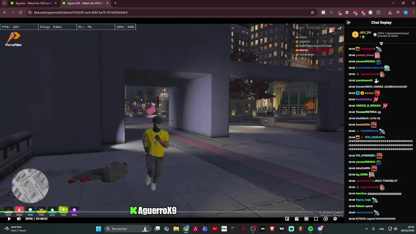Image resolution: width=416 pixels, height=234 pixels.
Task: Click the 28:50 / 02:48:22 time display
Action: click(36, 219)
